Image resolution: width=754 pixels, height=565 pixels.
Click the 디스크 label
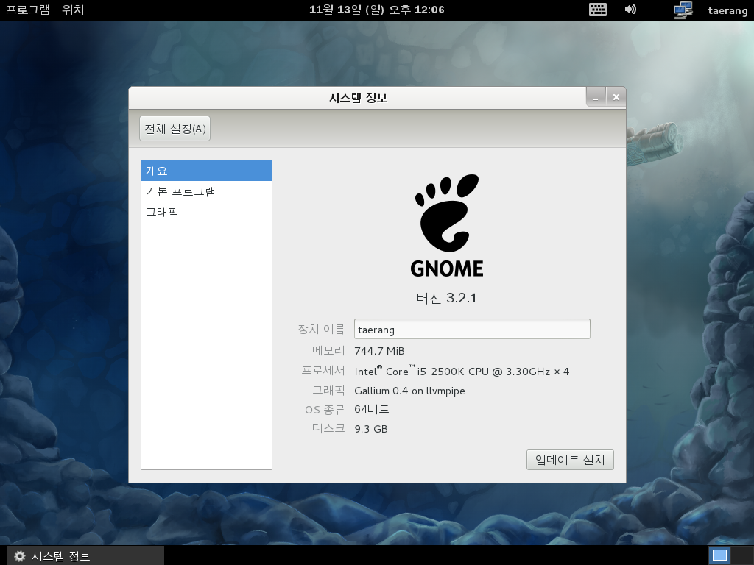328,428
